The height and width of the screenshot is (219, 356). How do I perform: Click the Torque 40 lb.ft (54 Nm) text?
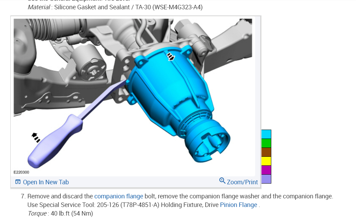point(60,213)
